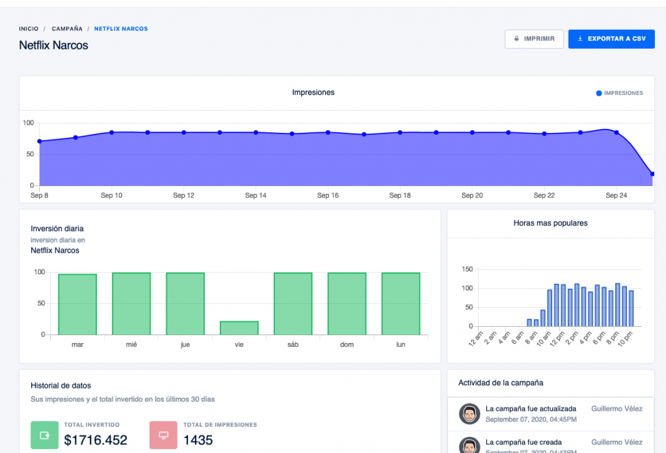Select the 'mar' bar in daily investment chart

click(x=77, y=304)
